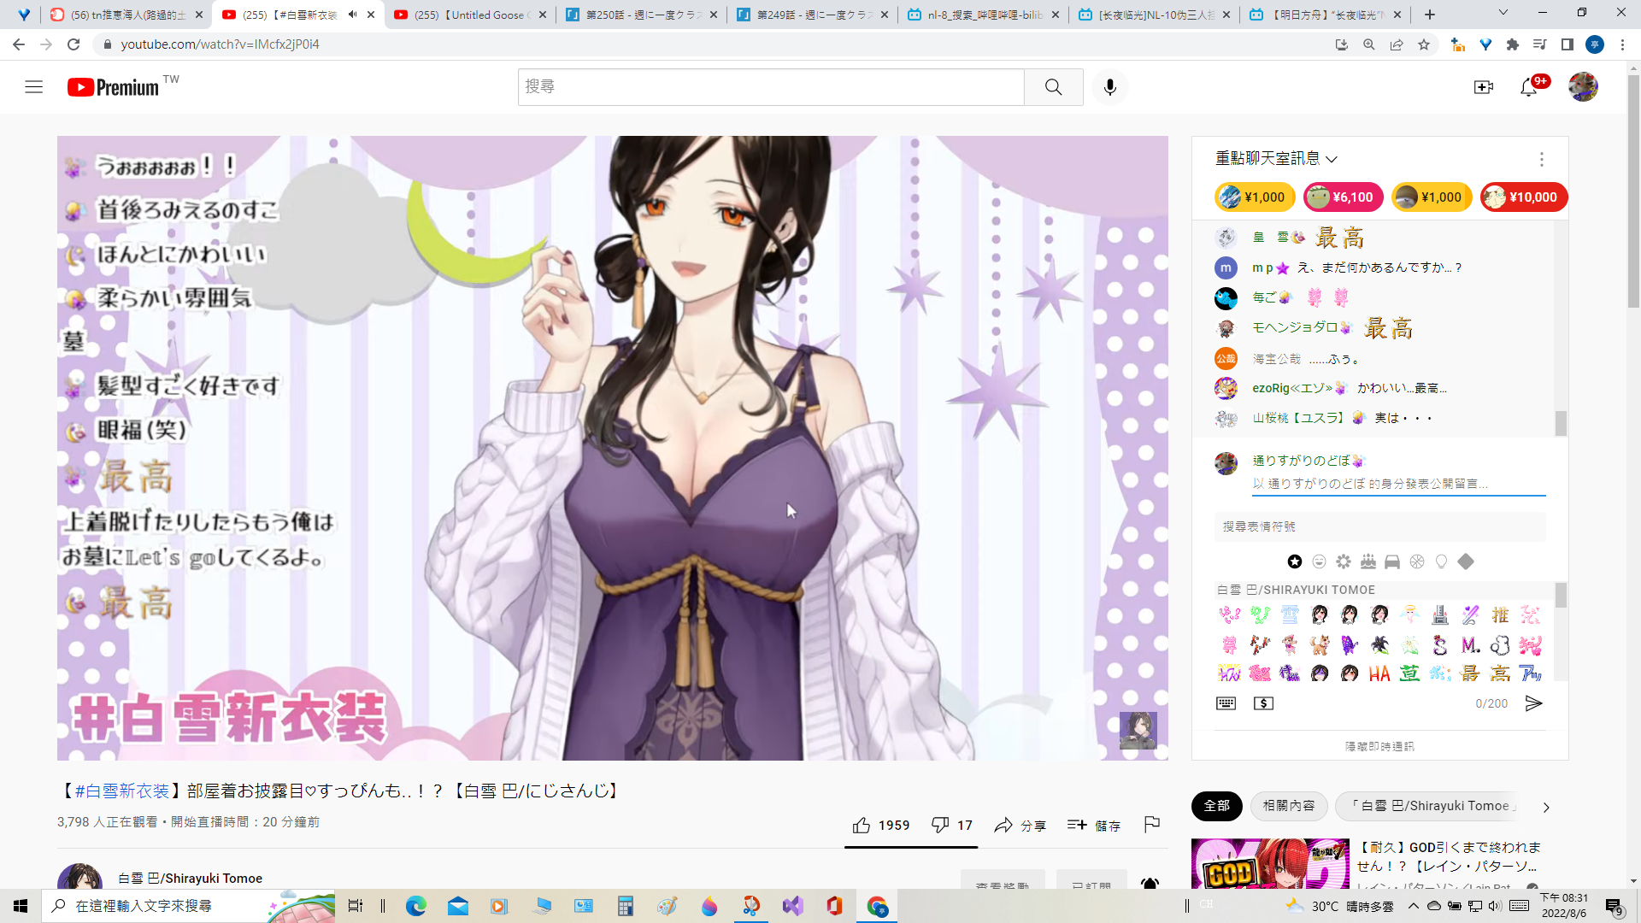Open Super Chat dollar purchase button
The image size is (1641, 923).
(x=1263, y=703)
